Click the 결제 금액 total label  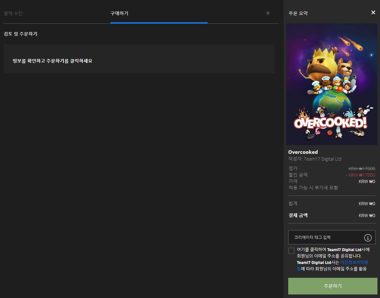298,215
